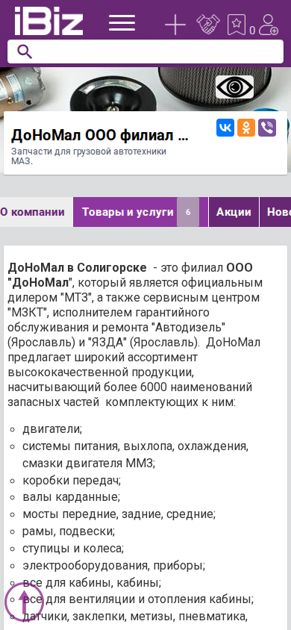Screen dimensions: 291x630
Task: Click the magnifier search icon
Action: [x=25, y=52]
